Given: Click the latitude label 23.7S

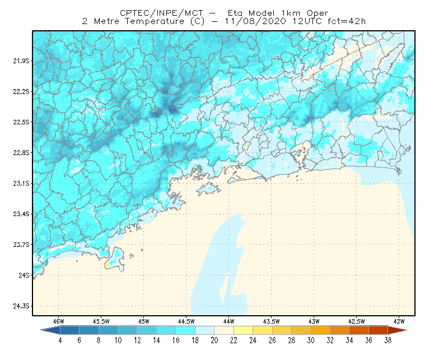Looking at the screenshot, I should coord(21,245).
